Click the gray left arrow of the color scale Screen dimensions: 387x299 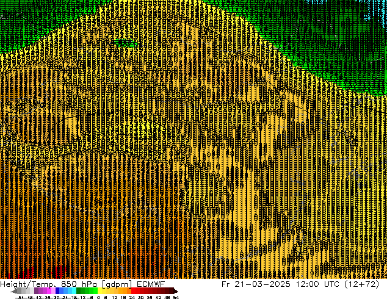(14, 292)
